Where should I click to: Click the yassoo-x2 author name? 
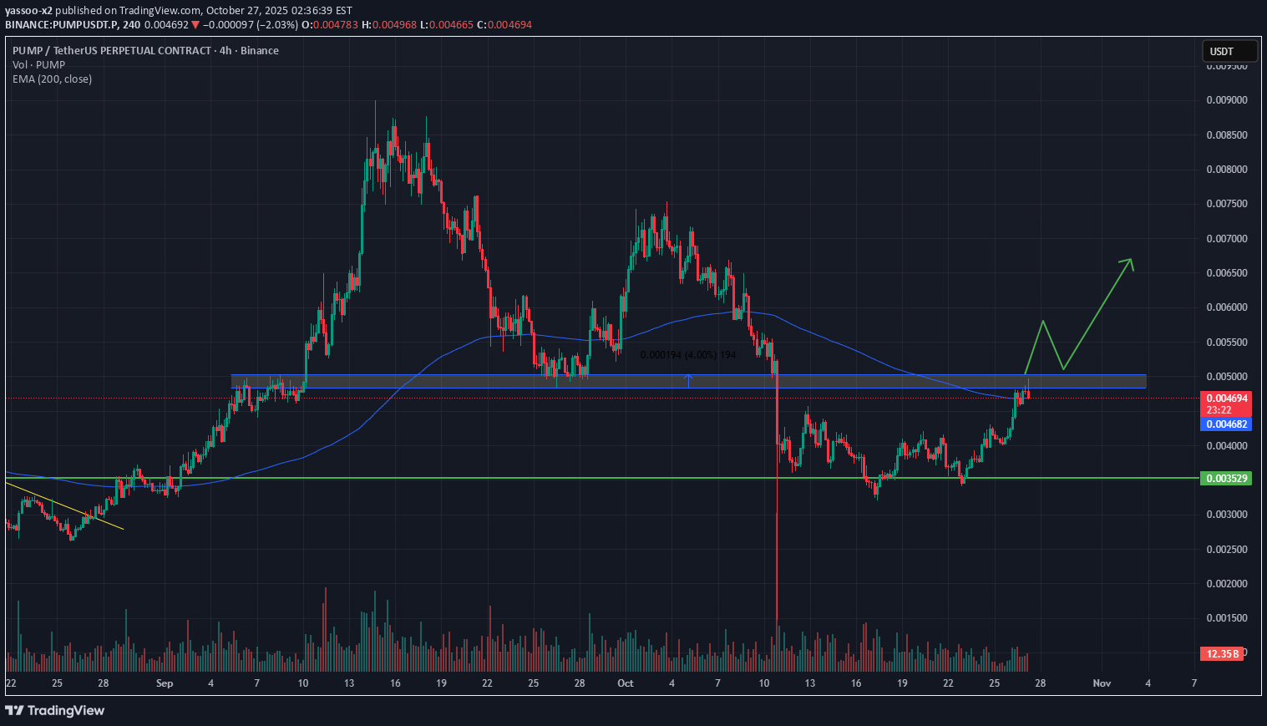28,10
